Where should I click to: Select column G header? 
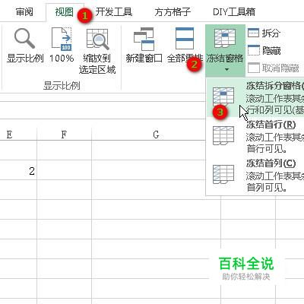pyautogui.click(x=156, y=135)
